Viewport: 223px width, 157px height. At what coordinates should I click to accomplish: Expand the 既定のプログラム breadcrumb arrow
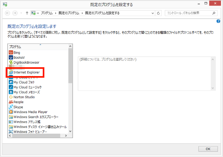point(82,13)
